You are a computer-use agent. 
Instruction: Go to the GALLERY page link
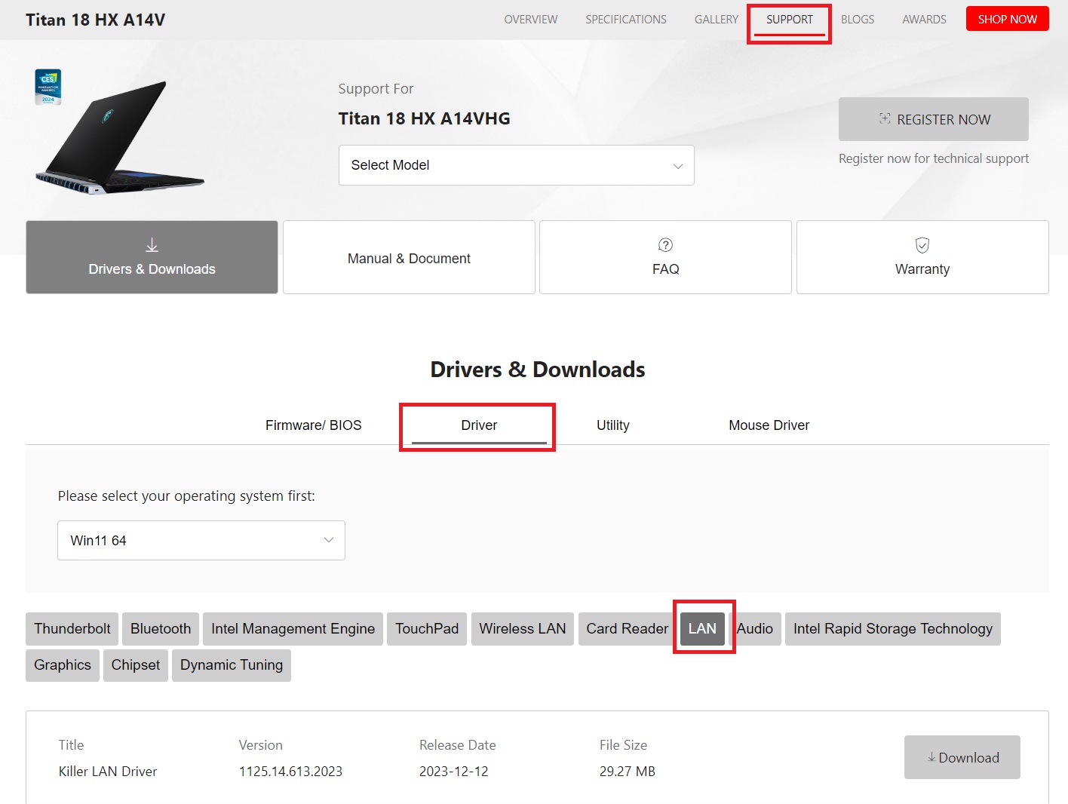pos(716,20)
